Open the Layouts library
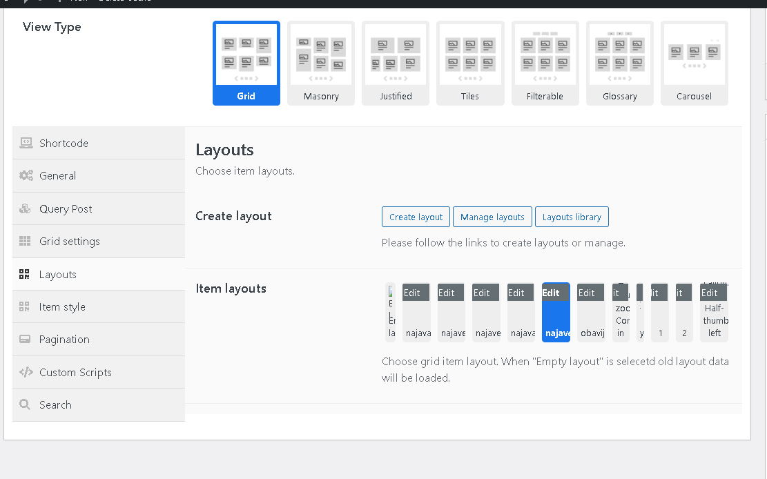This screenshot has height=479, width=767. tap(572, 217)
